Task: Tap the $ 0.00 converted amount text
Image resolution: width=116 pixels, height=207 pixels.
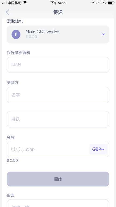Action: click(x=12, y=161)
